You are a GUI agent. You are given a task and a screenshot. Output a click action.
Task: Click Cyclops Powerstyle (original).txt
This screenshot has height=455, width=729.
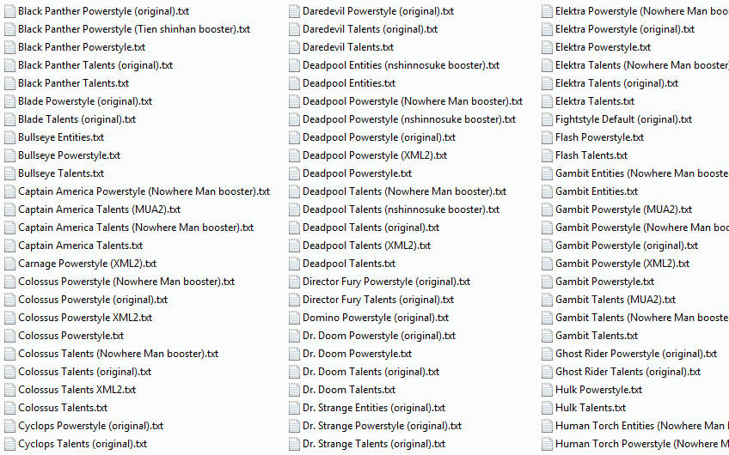(90, 426)
